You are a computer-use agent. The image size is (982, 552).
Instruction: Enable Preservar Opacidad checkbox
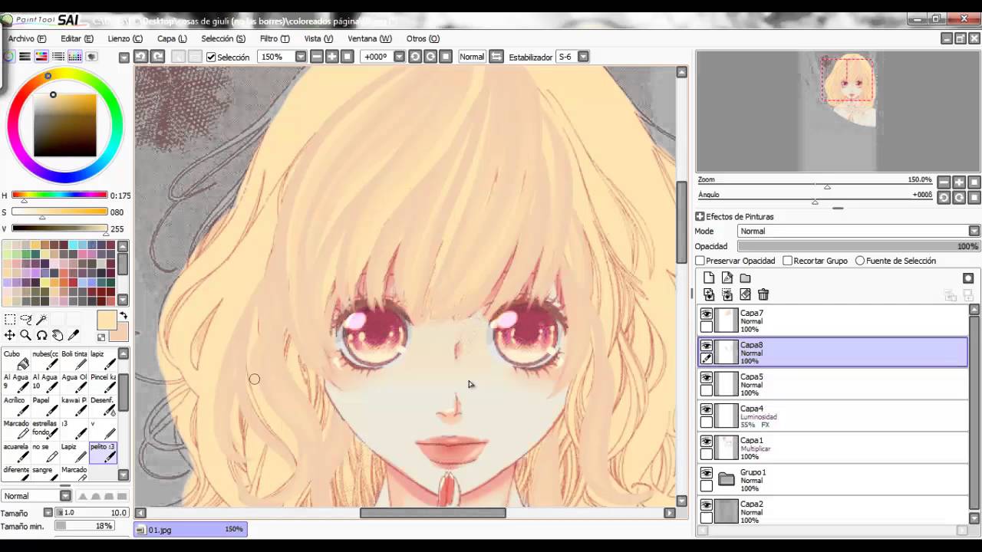coord(700,261)
